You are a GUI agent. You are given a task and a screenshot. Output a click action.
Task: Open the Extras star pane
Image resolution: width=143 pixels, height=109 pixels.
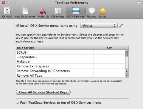coord(102,13)
